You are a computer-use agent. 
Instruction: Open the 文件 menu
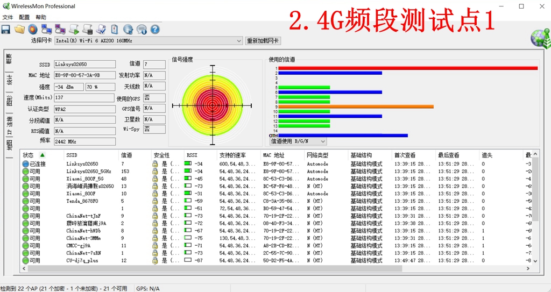point(8,17)
